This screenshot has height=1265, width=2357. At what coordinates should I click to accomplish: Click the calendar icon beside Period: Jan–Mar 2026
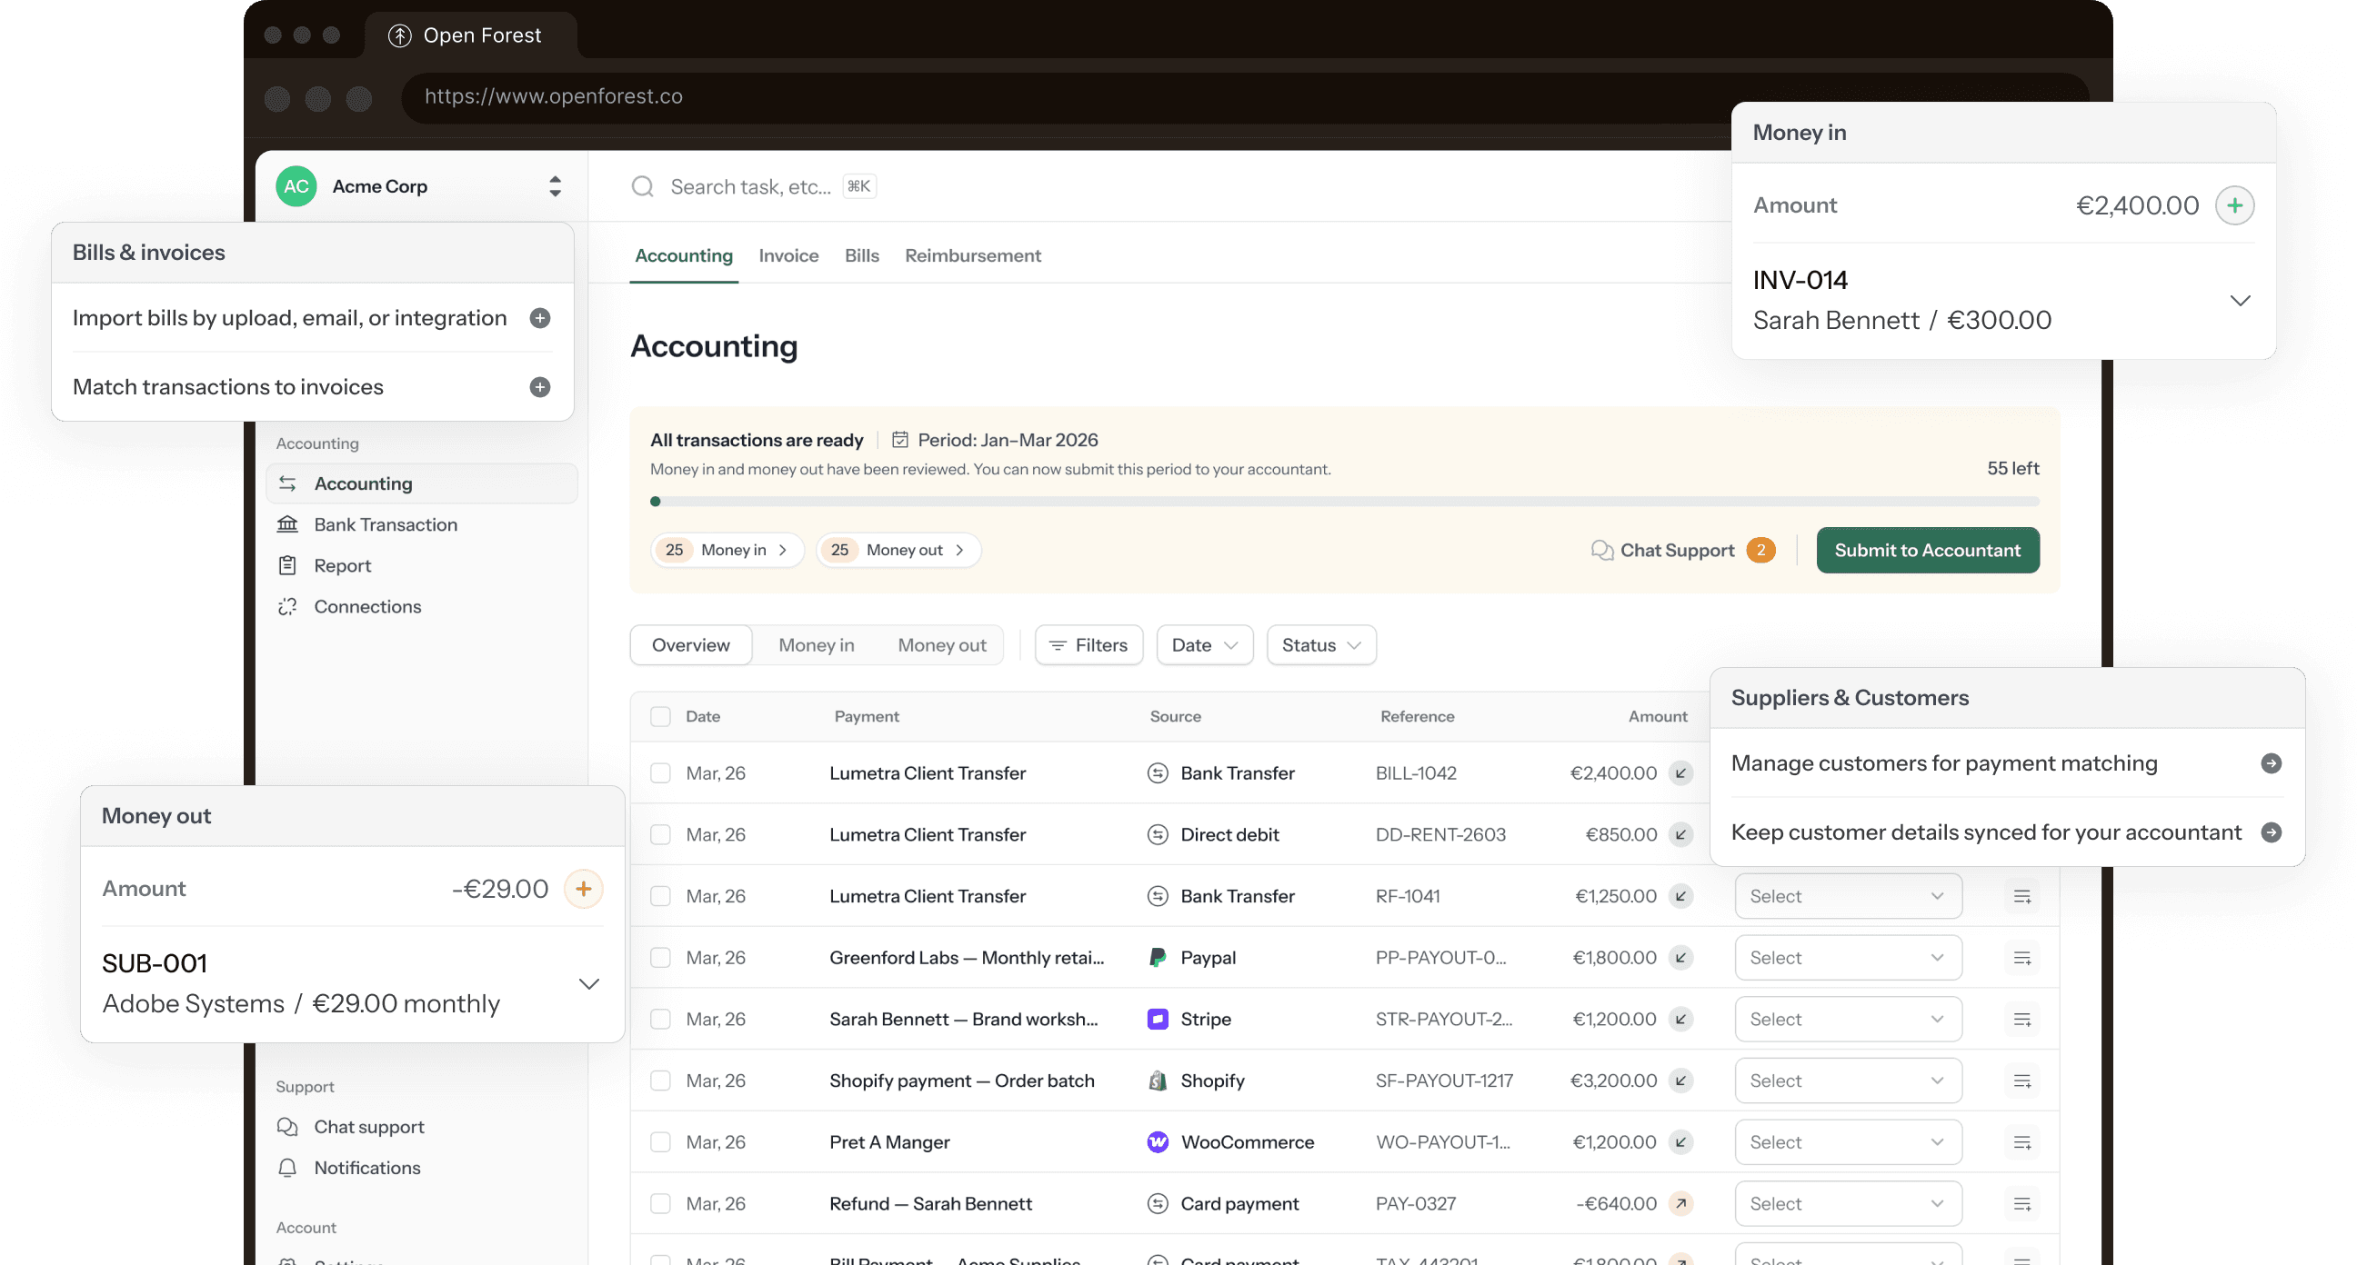[899, 440]
